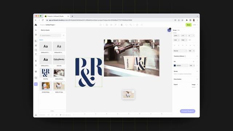
Task: Select the four-square components tool
Action: coord(36,45)
